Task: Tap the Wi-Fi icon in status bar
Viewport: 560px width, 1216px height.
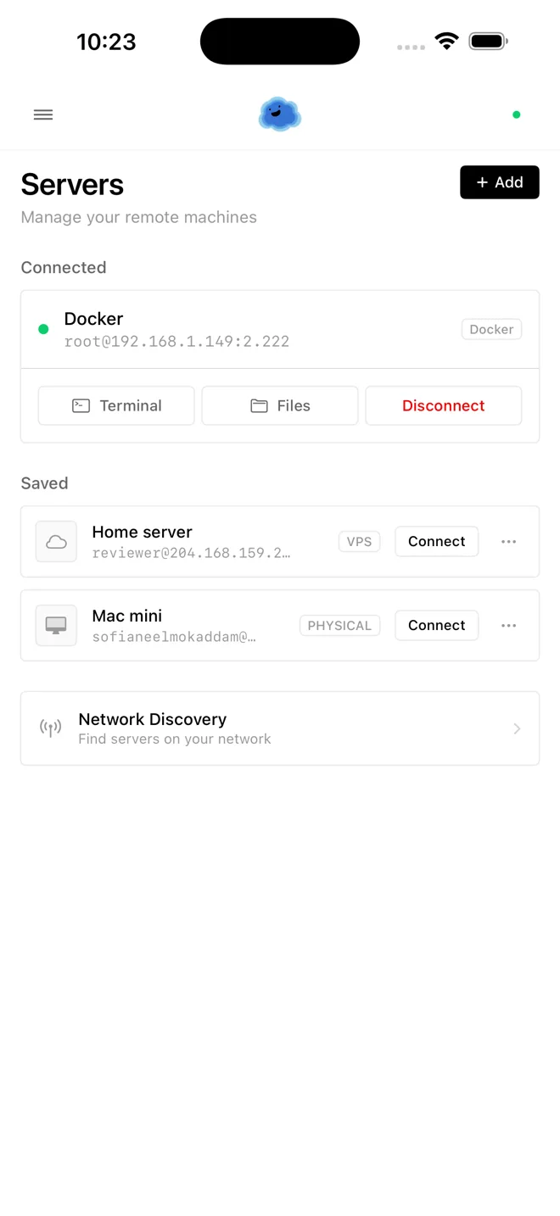Action: (446, 41)
